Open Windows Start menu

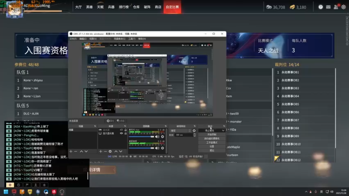[x=6, y=192]
